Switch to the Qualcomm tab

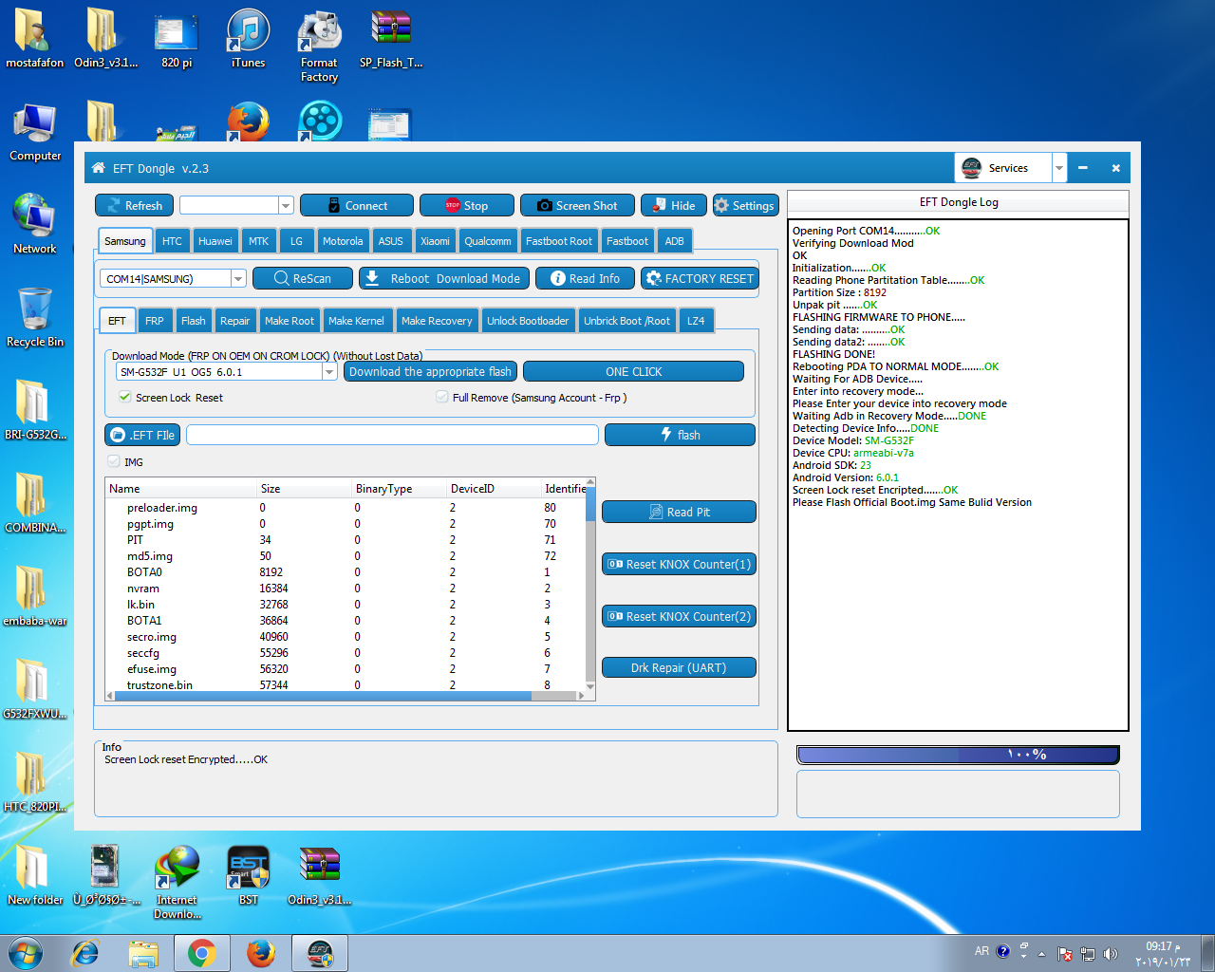(x=487, y=241)
